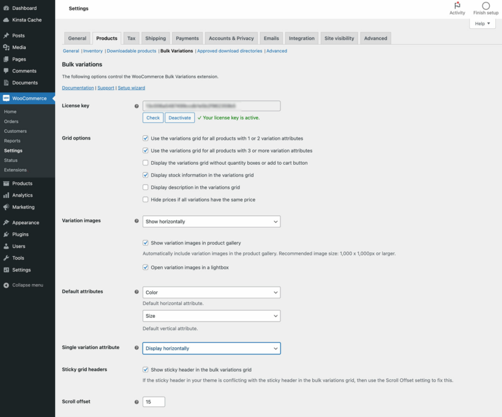This screenshot has height=417, width=502.
Task: Open the default vertical attribute dropdown showing Size
Action: click(211, 315)
